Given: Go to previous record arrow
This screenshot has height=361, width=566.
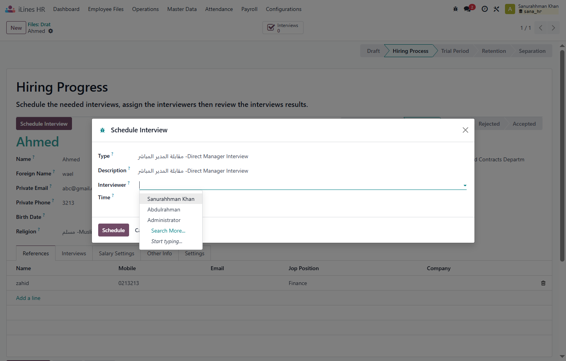Looking at the screenshot, I should tap(541, 28).
